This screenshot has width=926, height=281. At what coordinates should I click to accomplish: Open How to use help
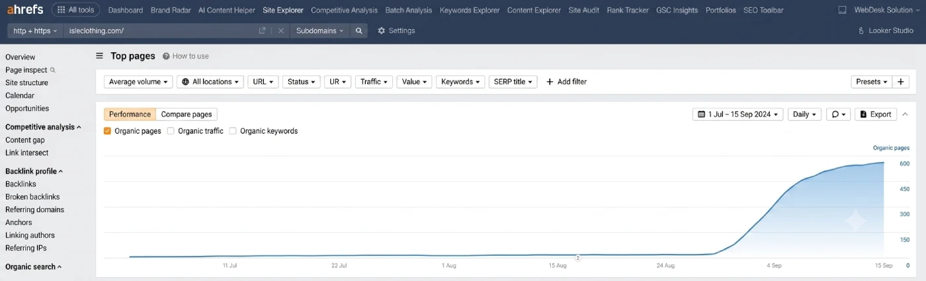click(x=185, y=56)
